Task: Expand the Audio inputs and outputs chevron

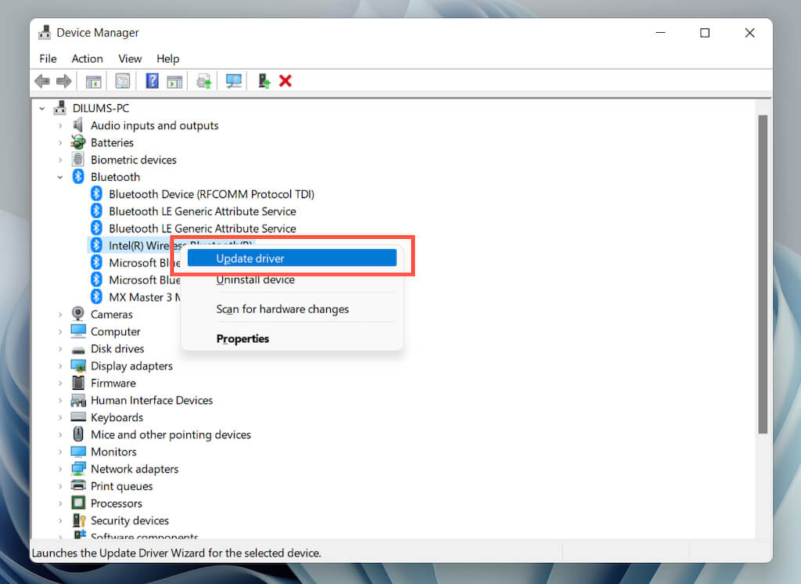Action: pos(60,125)
